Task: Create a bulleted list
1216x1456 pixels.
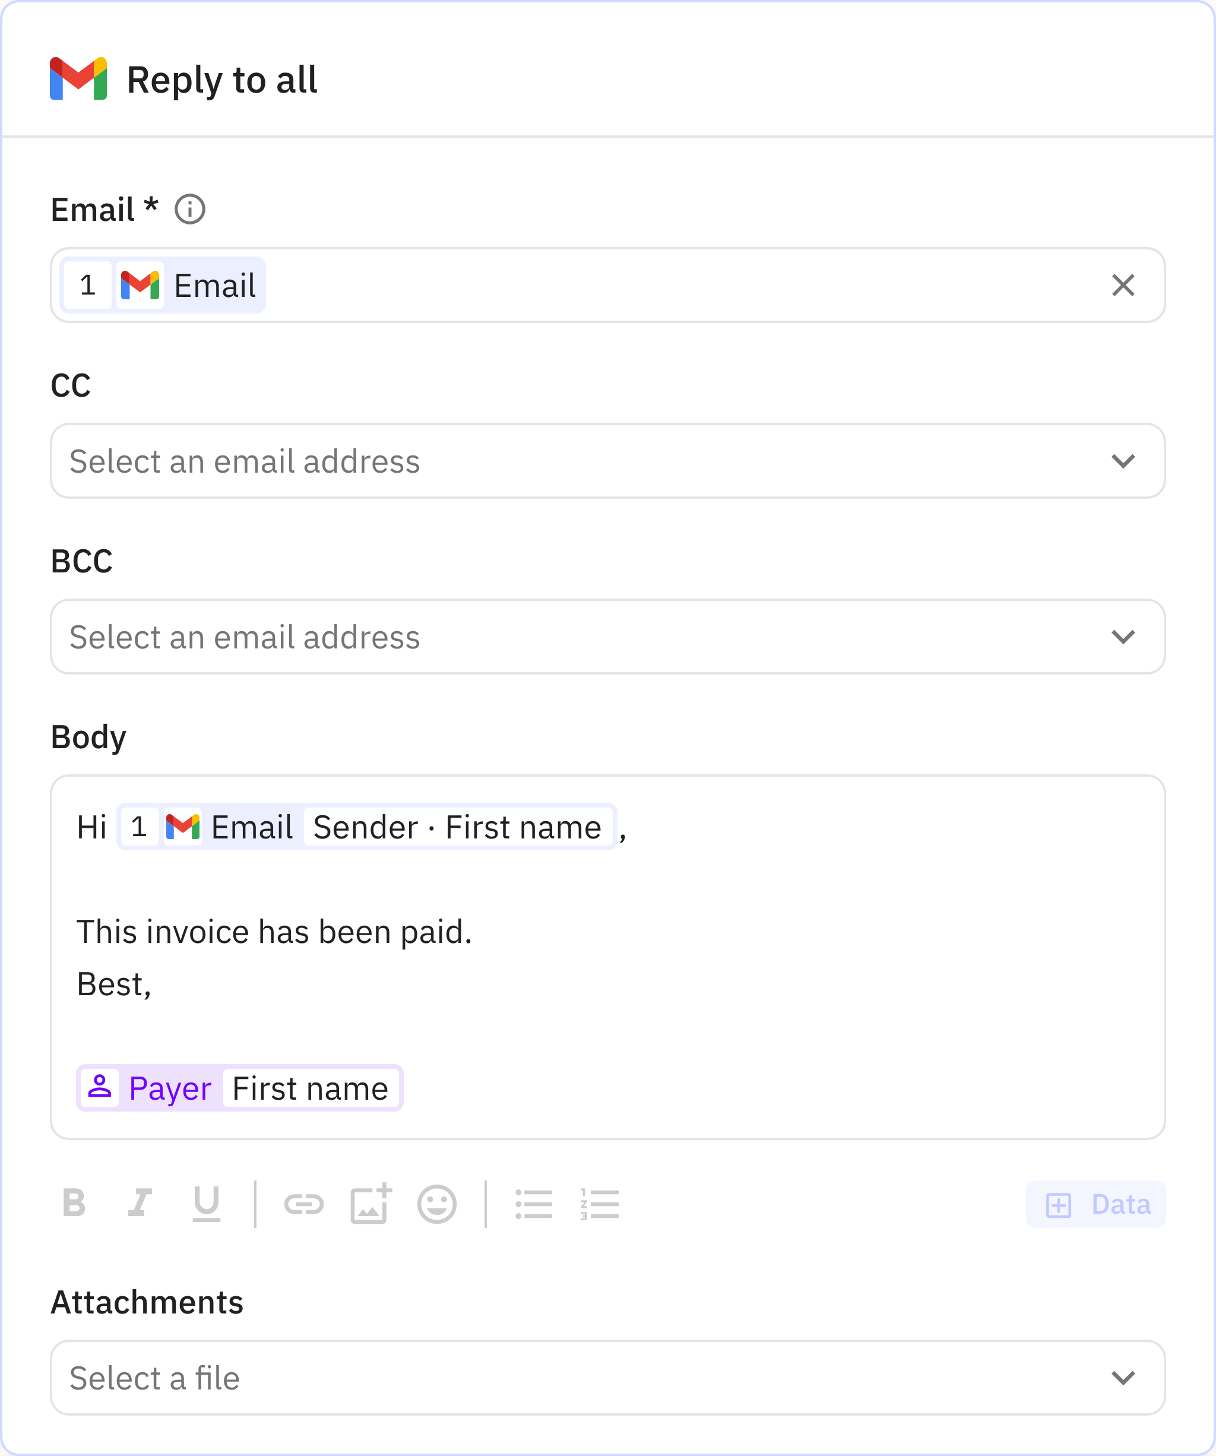Action: tap(534, 1203)
